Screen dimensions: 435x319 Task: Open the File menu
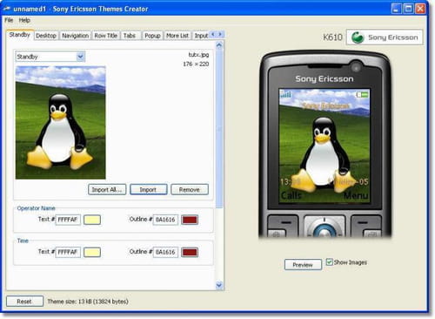(9, 20)
